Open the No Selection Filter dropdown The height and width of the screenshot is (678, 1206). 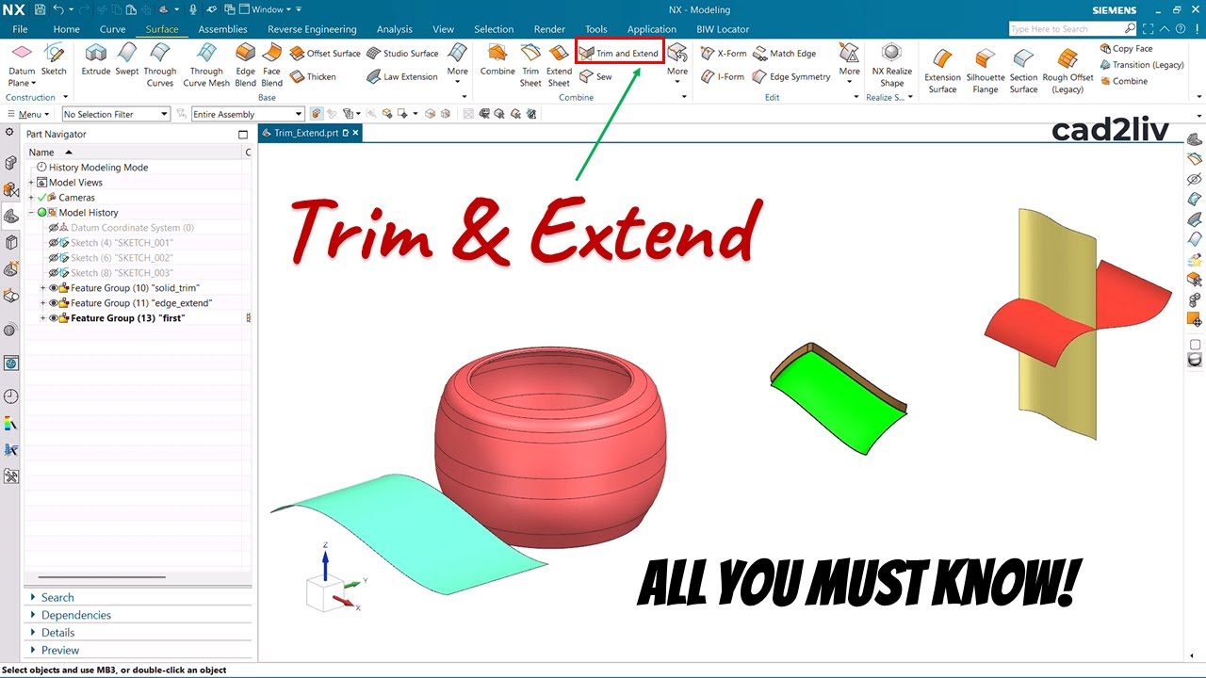coord(116,114)
